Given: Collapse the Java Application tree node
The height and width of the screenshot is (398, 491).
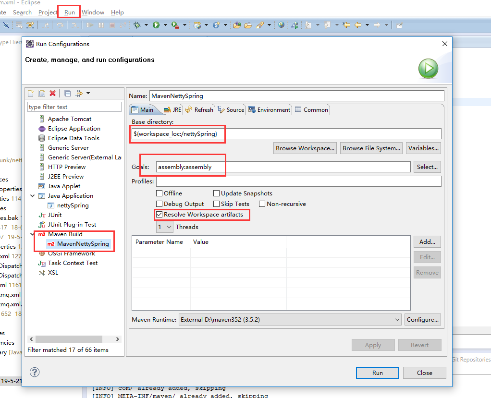Looking at the screenshot, I should coord(32,195).
